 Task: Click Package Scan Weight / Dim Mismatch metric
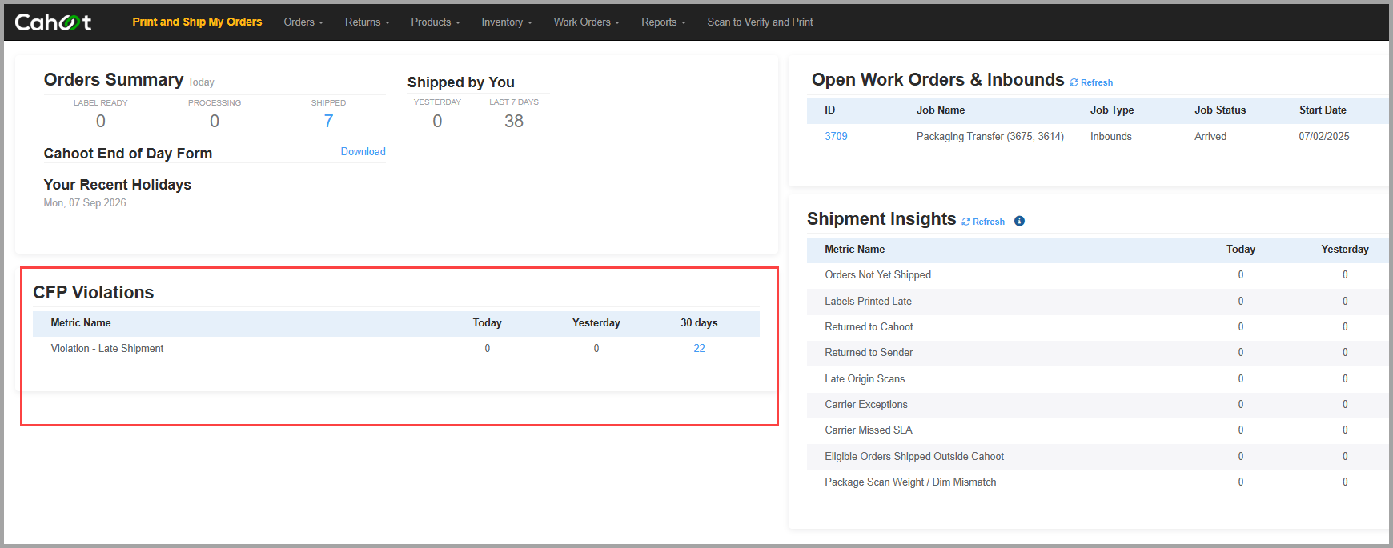pos(910,482)
